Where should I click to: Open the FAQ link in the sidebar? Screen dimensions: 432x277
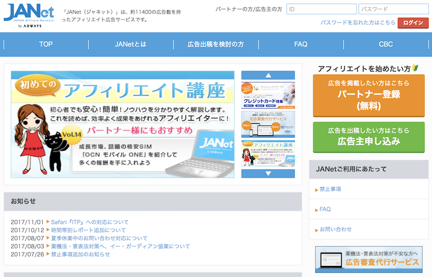point(325,209)
